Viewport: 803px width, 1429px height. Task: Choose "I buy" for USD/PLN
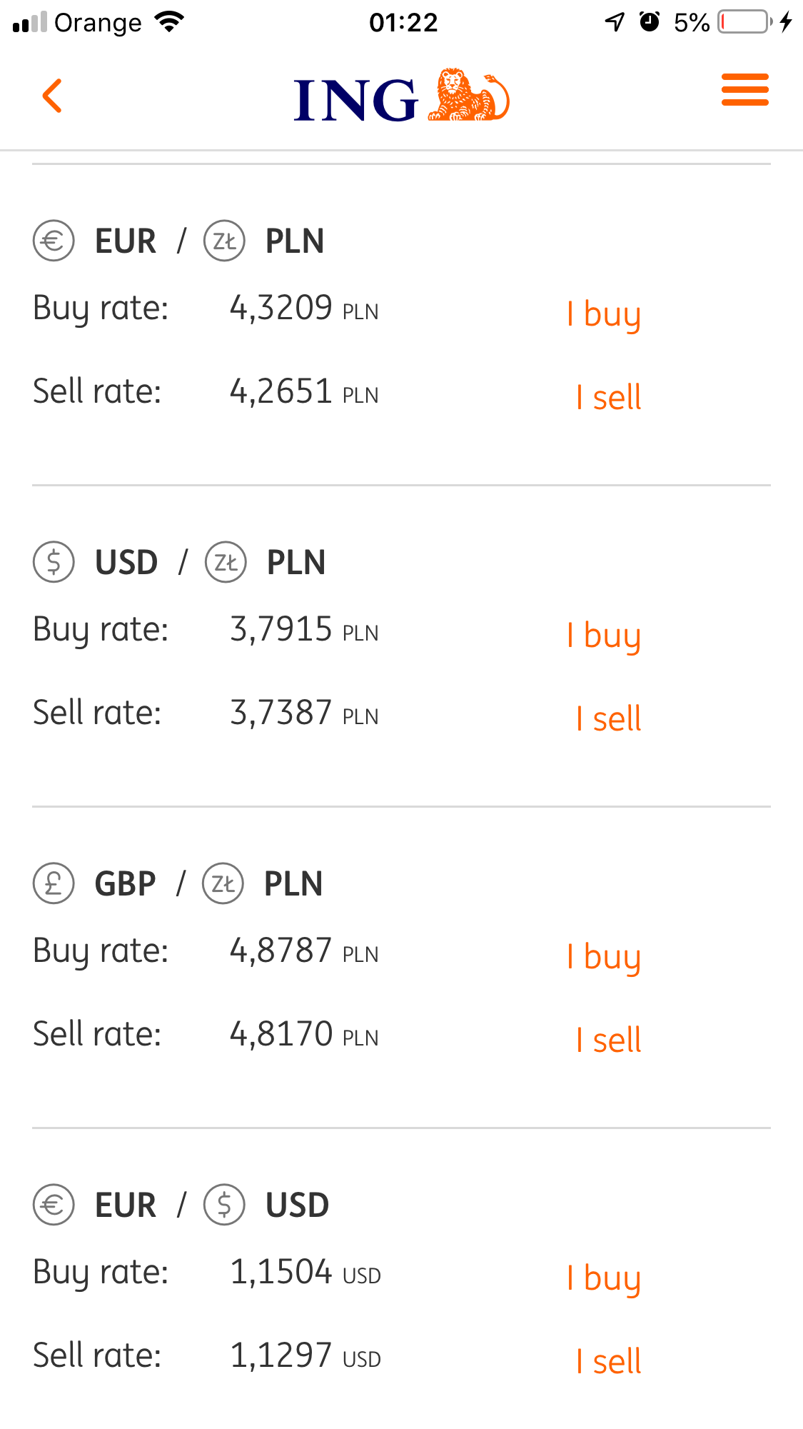(x=604, y=635)
